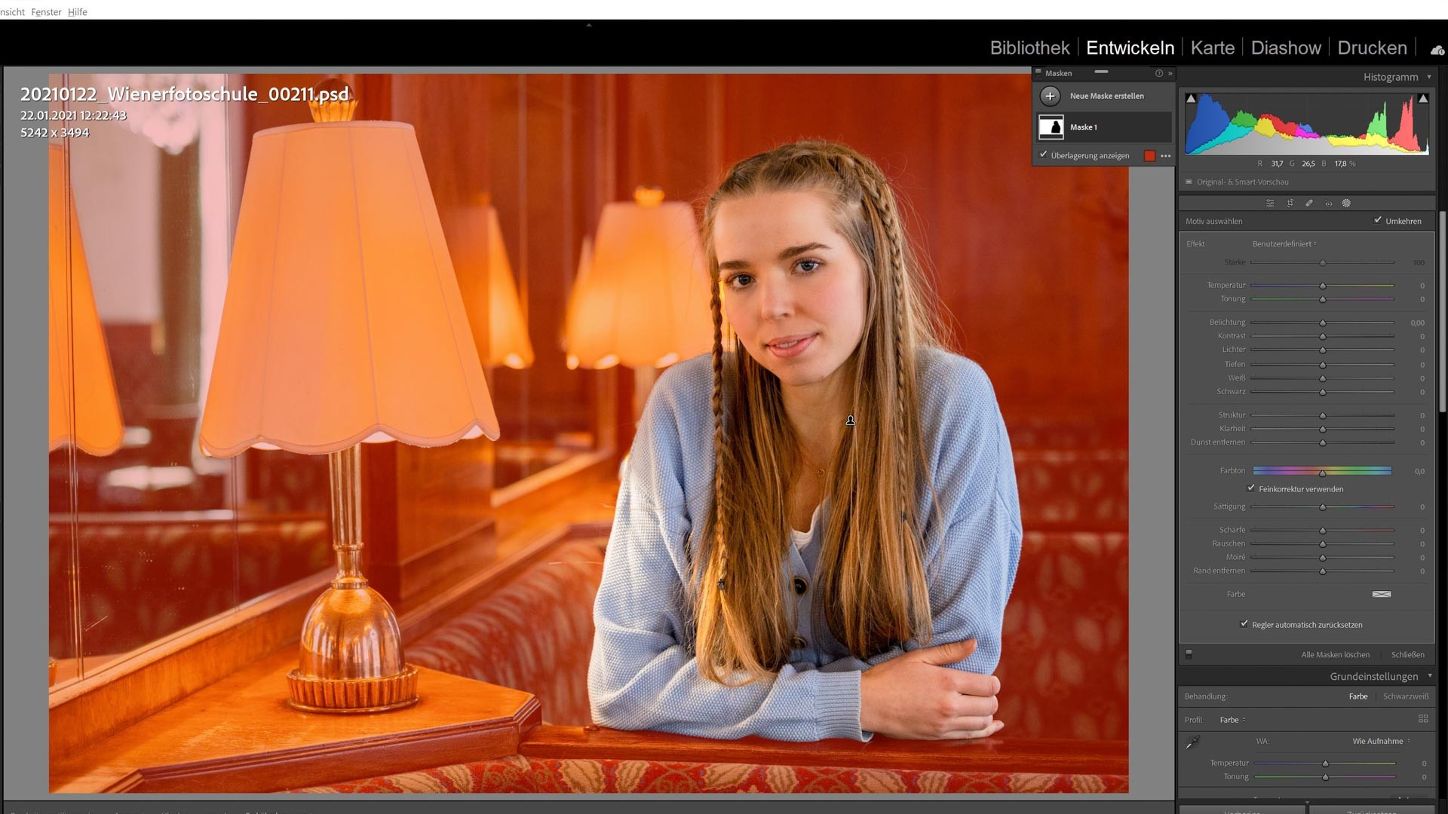Click the Farbe color swatch box
1448x814 pixels.
pos(1382,594)
